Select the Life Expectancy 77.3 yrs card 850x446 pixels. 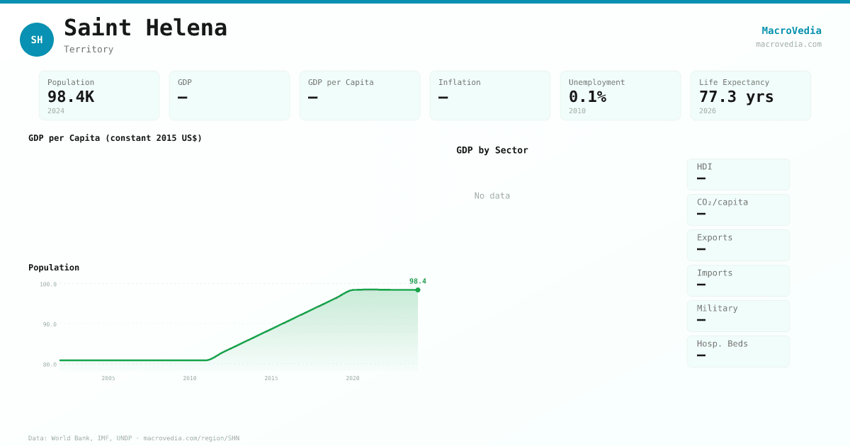click(751, 96)
